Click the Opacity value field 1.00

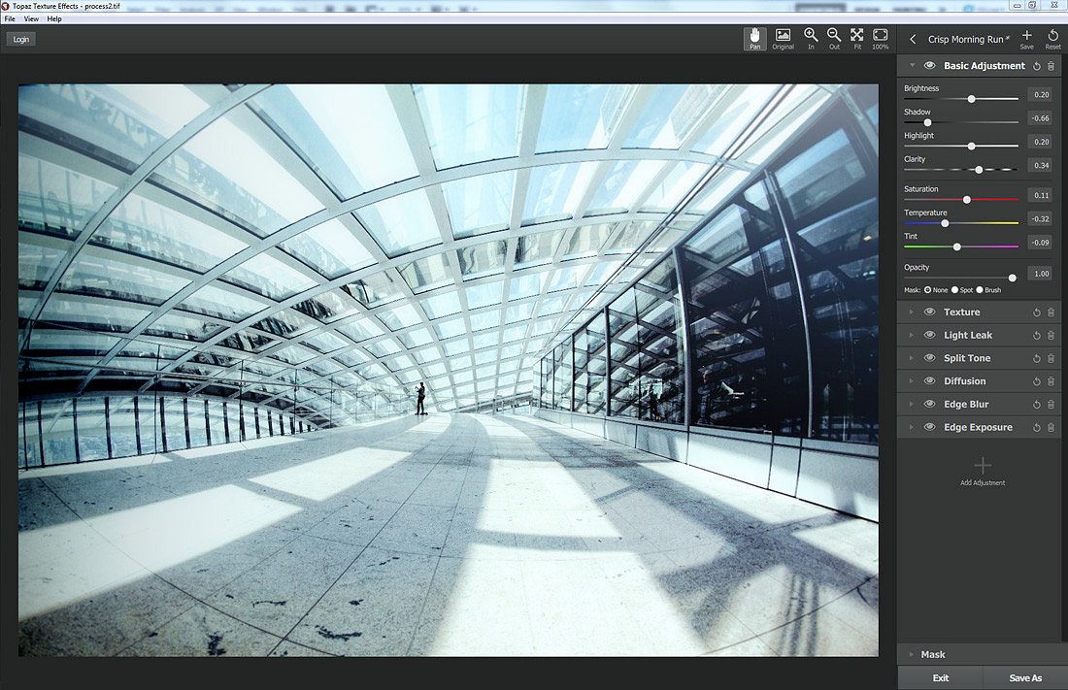1040,274
